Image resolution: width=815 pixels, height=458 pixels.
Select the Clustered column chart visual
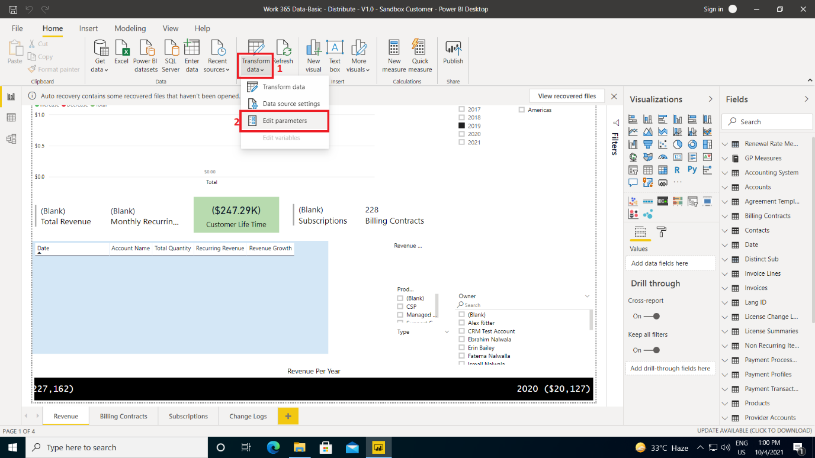click(678, 119)
